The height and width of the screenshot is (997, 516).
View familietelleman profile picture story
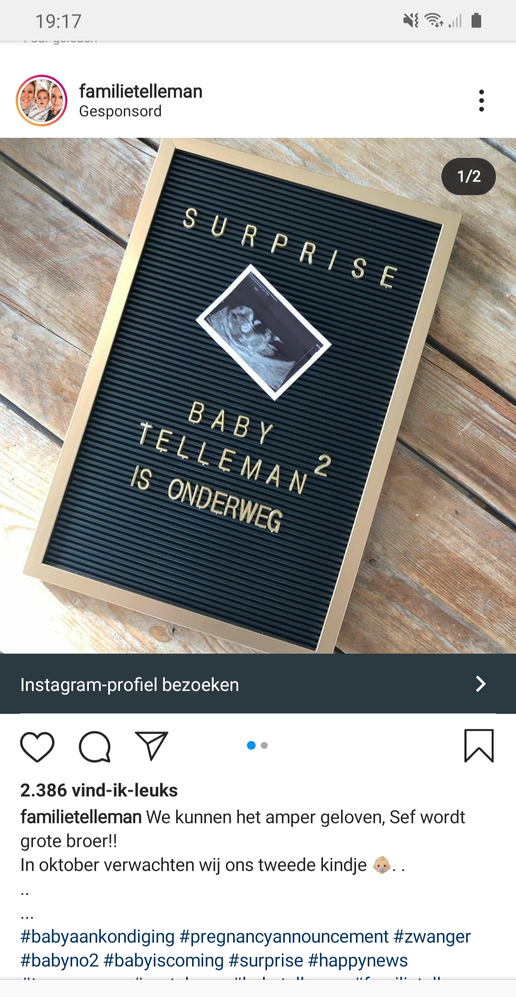[42, 100]
